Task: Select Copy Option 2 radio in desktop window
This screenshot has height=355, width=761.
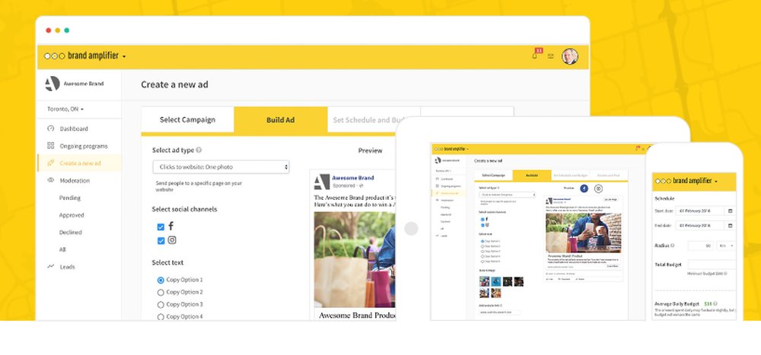Action: pyautogui.click(x=161, y=292)
